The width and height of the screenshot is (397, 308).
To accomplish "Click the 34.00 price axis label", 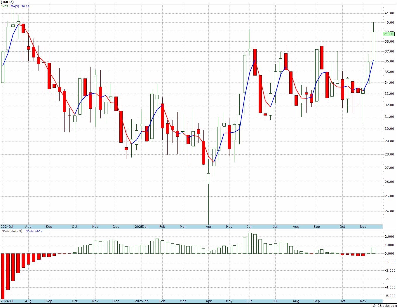I will [389, 83].
